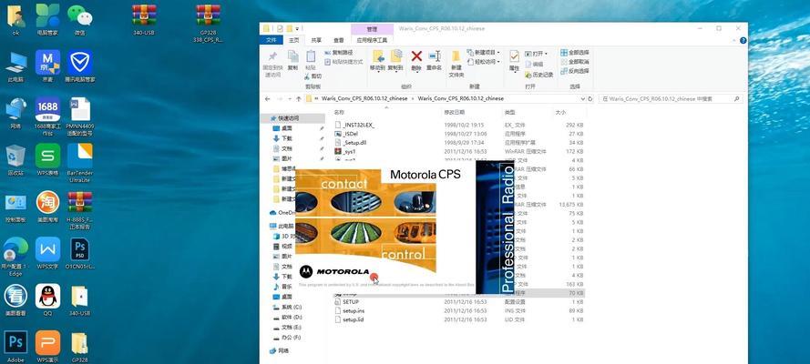Click the Select none ribbon button

(x=574, y=62)
